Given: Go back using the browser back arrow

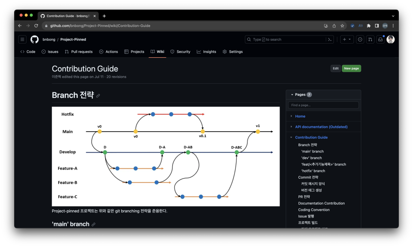Looking at the screenshot, I should pos(20,26).
